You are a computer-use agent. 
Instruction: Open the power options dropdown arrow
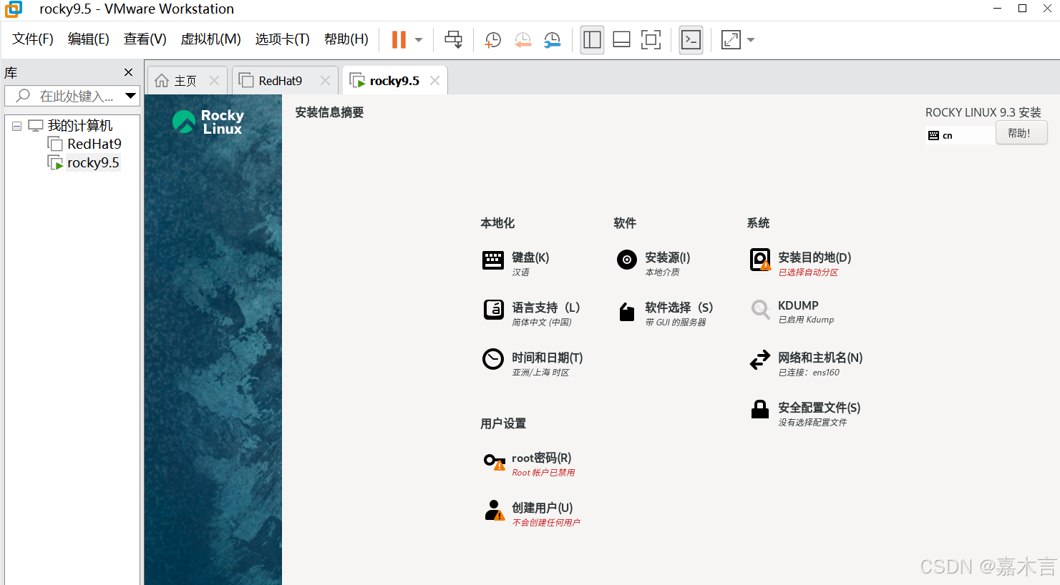[419, 40]
